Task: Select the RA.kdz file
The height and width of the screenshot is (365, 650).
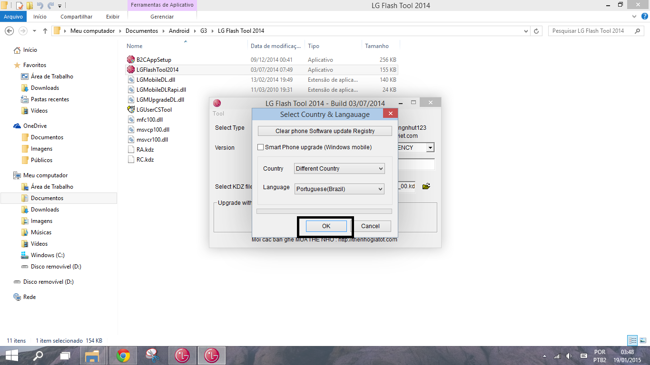Action: 145,150
